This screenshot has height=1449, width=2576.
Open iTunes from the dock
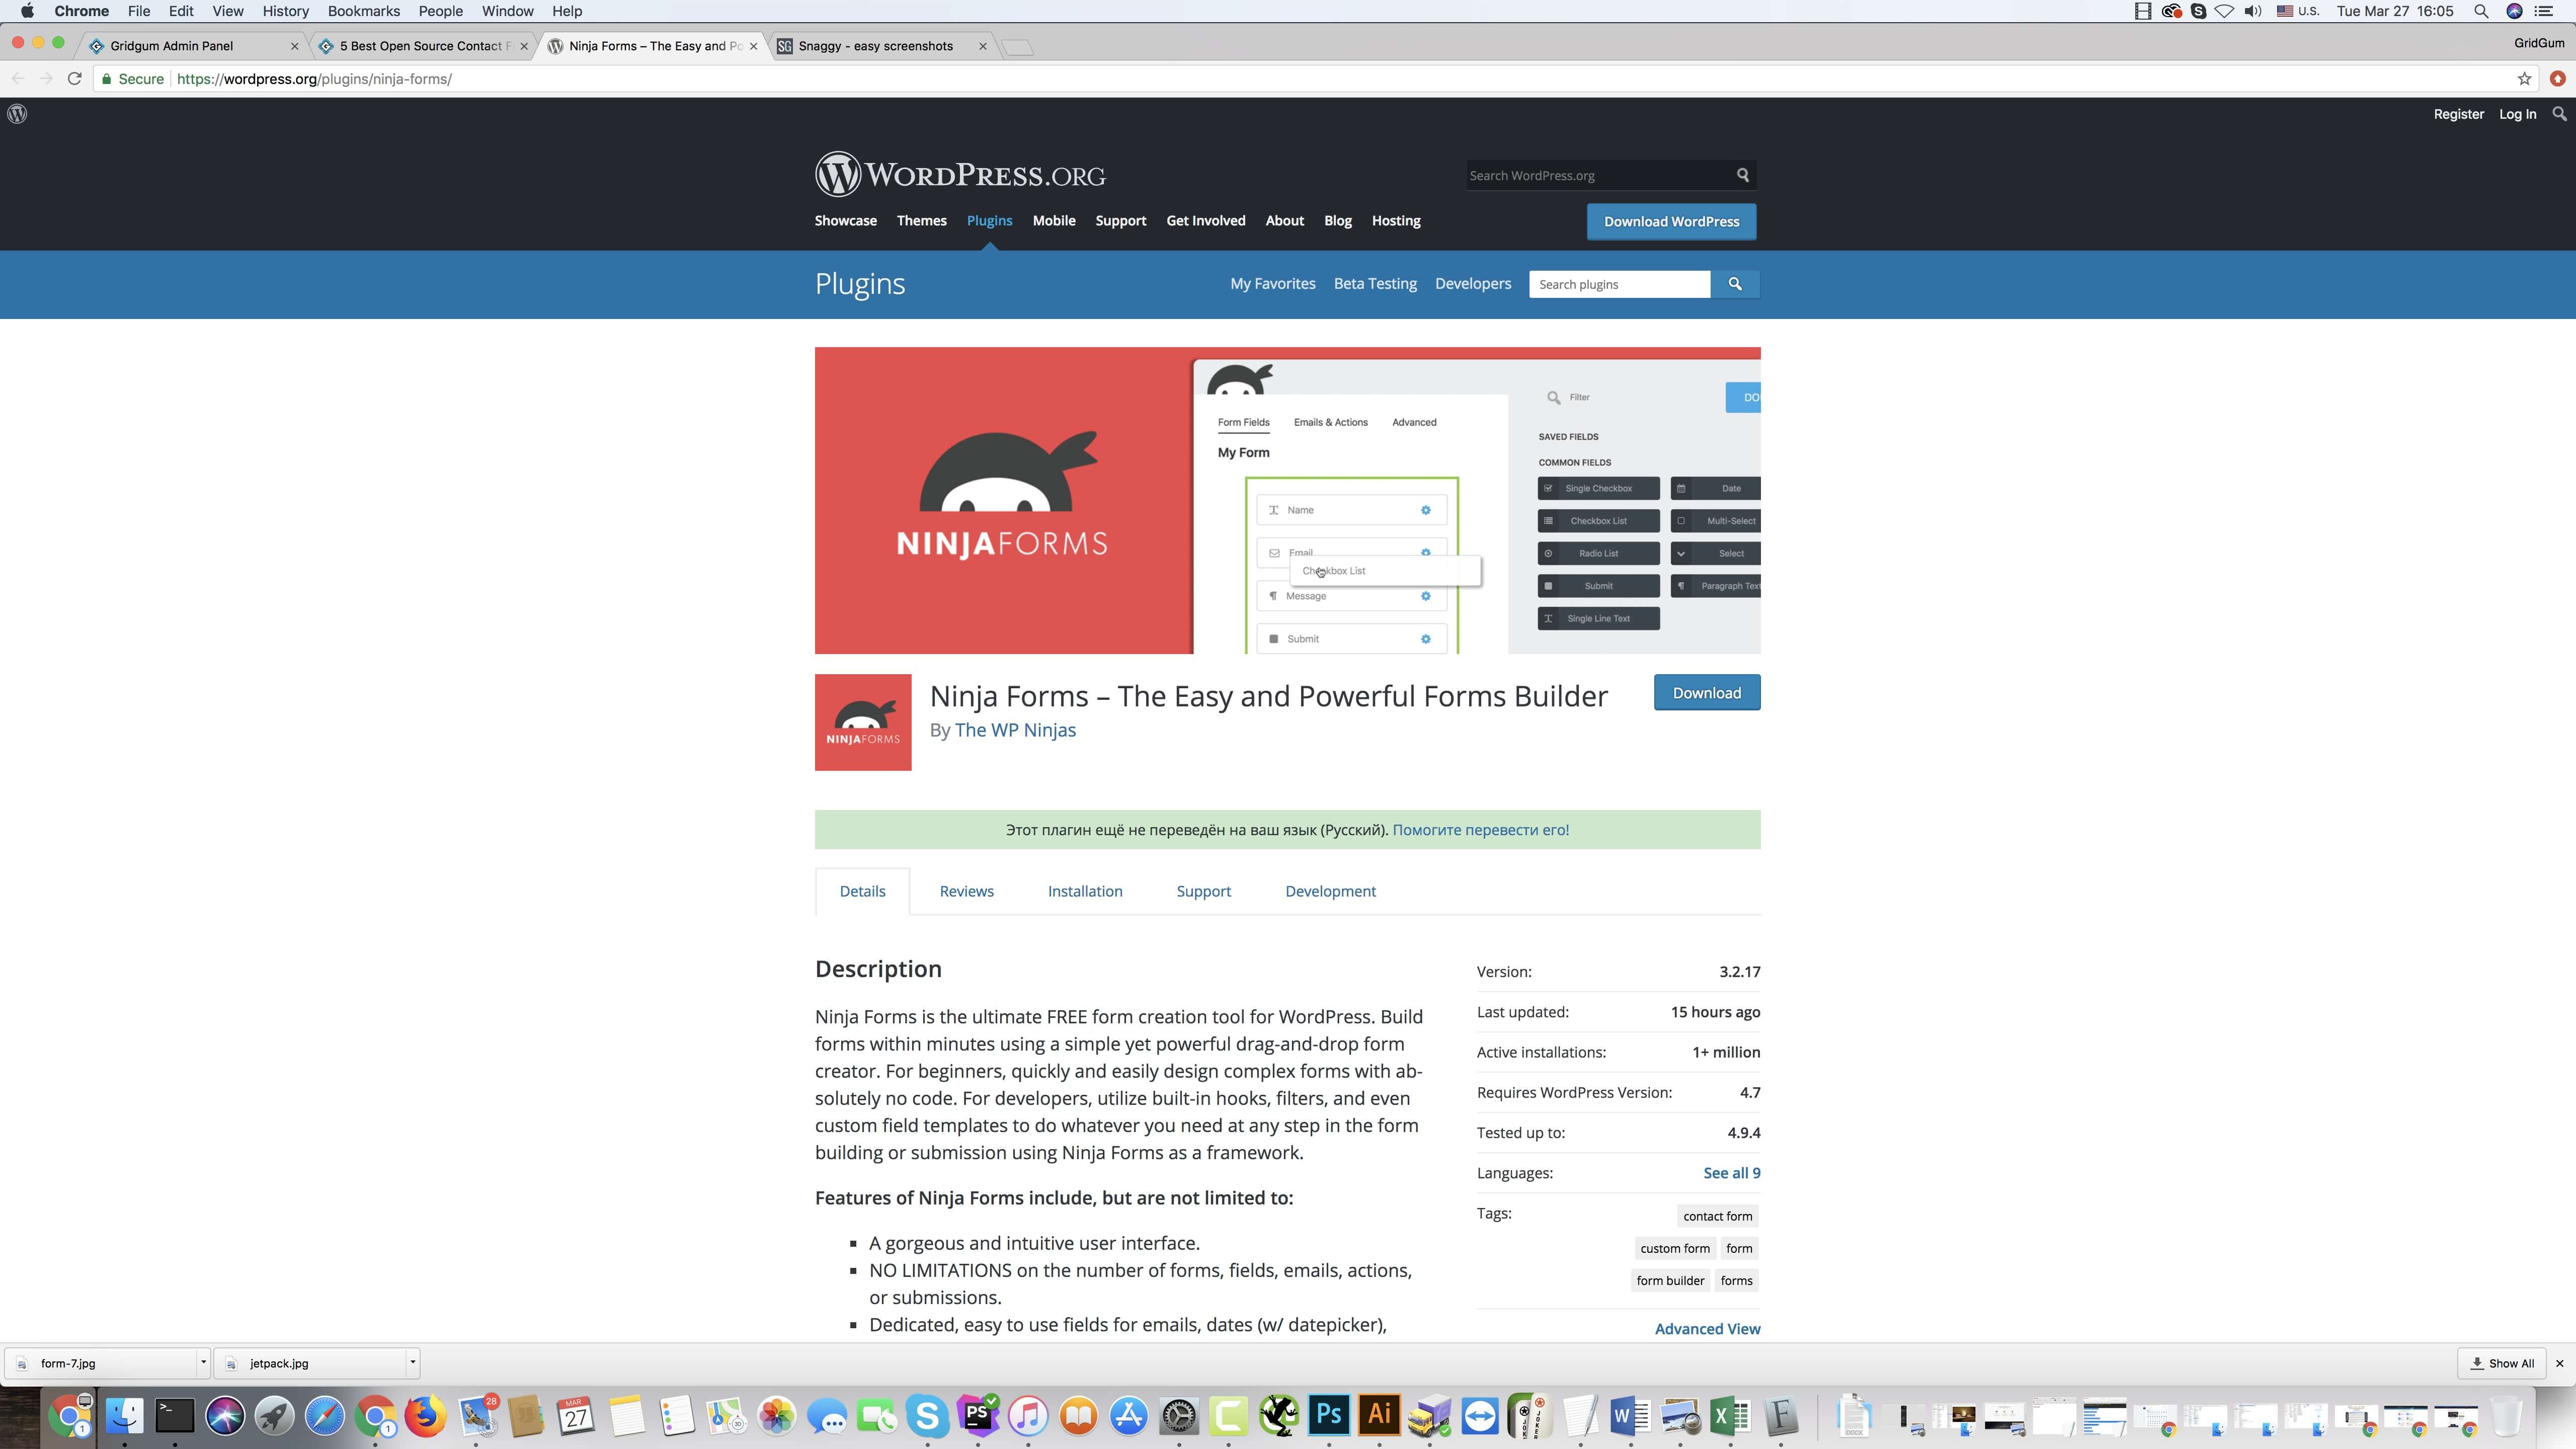(x=1028, y=1416)
